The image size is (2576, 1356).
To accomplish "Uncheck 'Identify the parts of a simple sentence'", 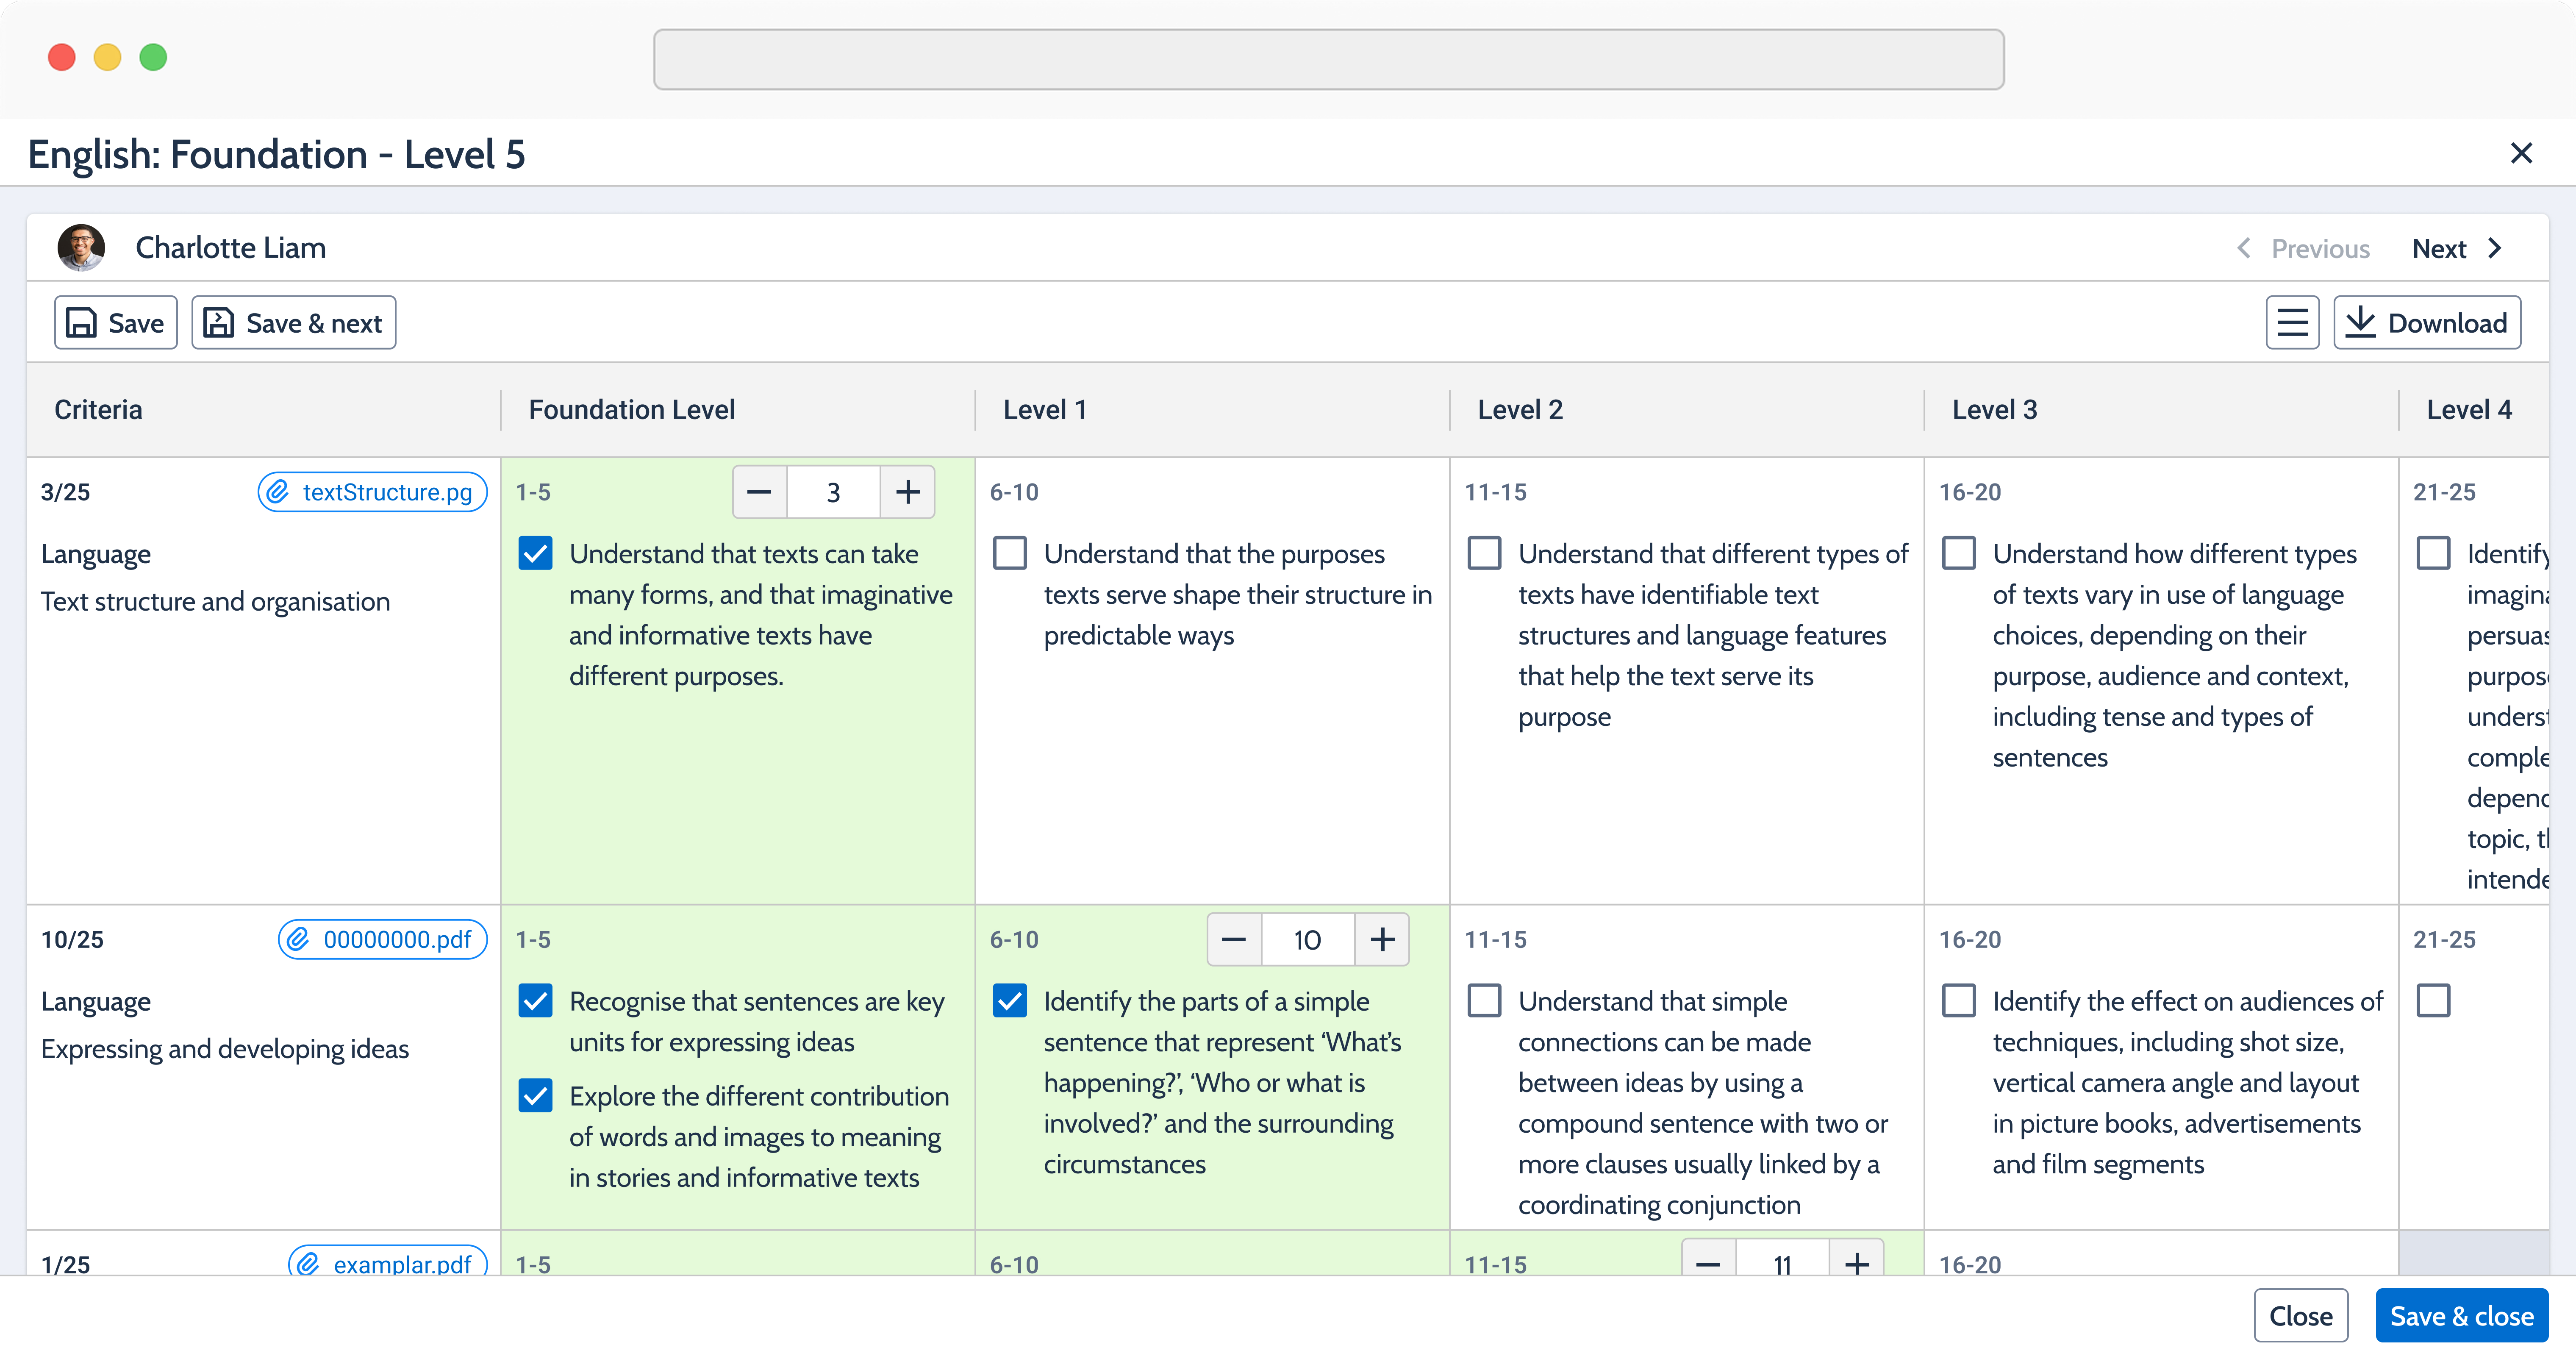I will [x=1010, y=1000].
